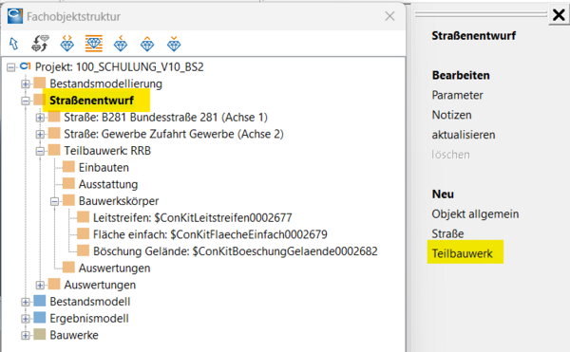This screenshot has width=570, height=352.
Task: Click the blue square icon of Bestandsmodell
Action: point(40,301)
